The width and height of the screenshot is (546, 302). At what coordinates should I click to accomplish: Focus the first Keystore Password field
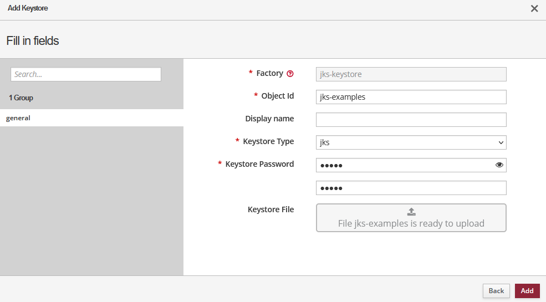click(x=405, y=165)
